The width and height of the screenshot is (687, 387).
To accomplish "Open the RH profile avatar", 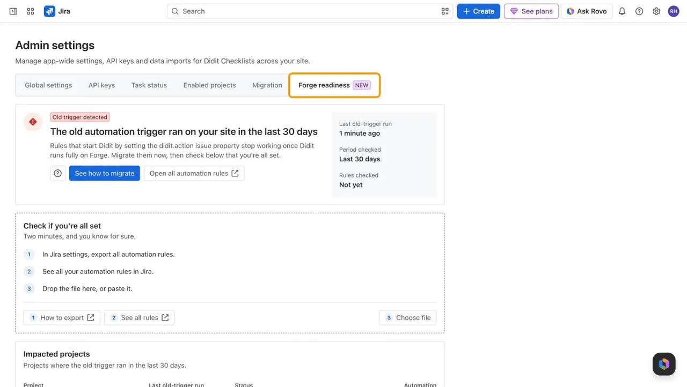I will 674,11.
